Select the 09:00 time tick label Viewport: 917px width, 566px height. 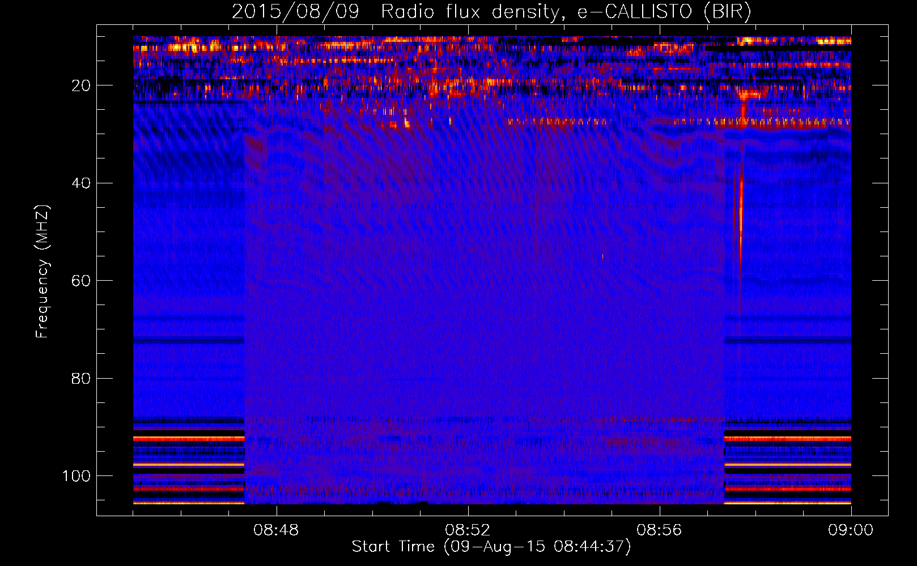(x=851, y=530)
